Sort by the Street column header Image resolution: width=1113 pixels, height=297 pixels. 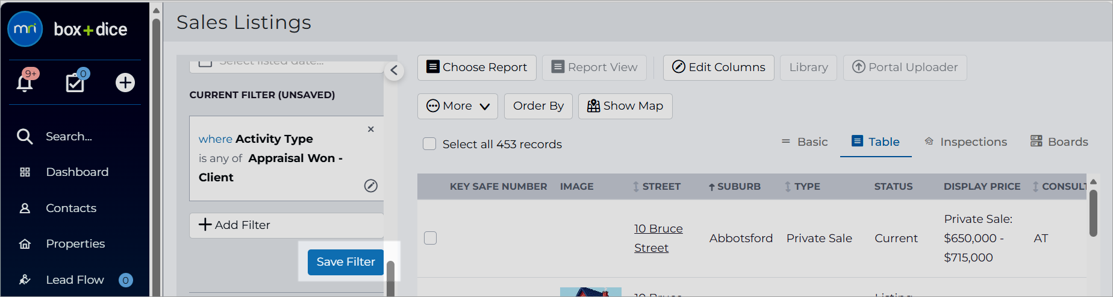(656, 186)
